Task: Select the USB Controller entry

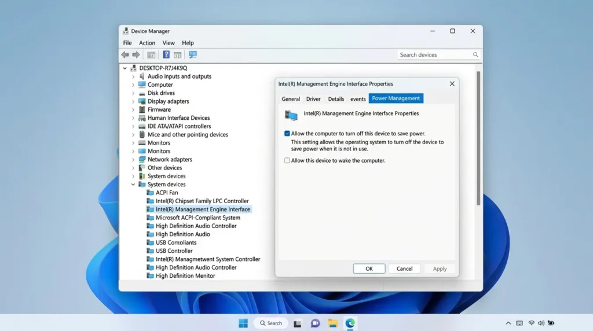Action: 174,251
